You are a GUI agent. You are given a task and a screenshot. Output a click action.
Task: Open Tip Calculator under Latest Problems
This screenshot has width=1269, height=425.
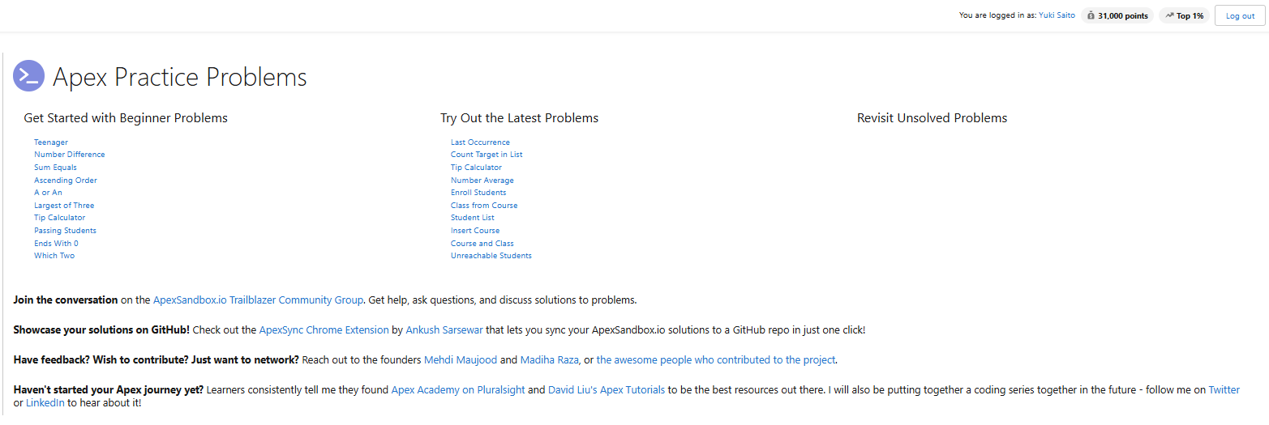coord(476,168)
